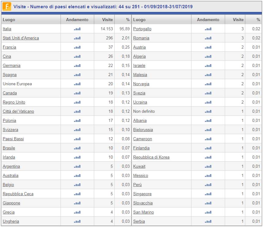Click the trend icon for Germania

(x=77, y=66)
